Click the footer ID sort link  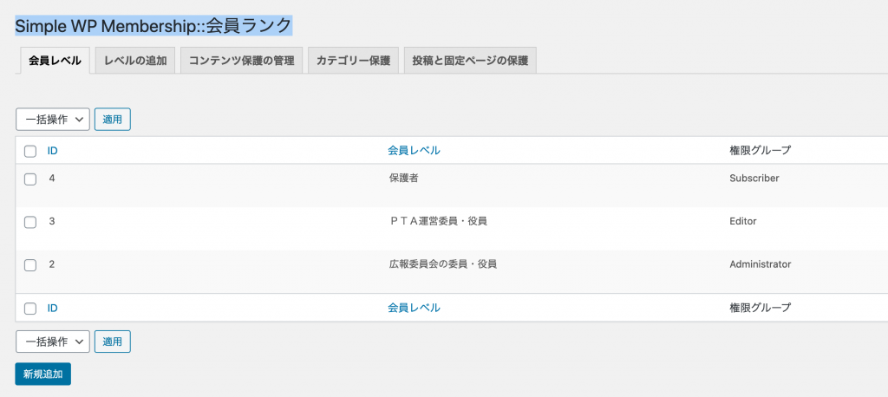[53, 308]
